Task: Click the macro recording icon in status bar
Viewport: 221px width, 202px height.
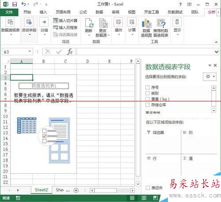Action: point(18,198)
